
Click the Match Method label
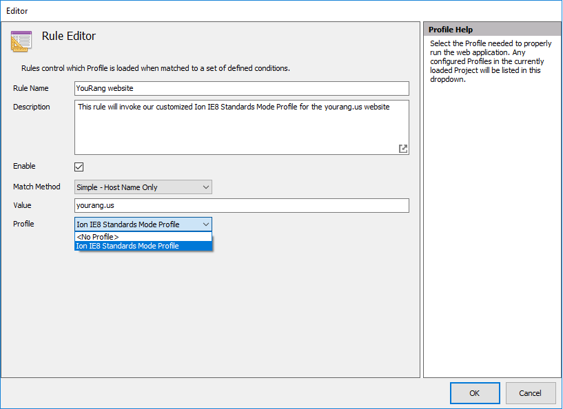pyautogui.click(x=37, y=187)
